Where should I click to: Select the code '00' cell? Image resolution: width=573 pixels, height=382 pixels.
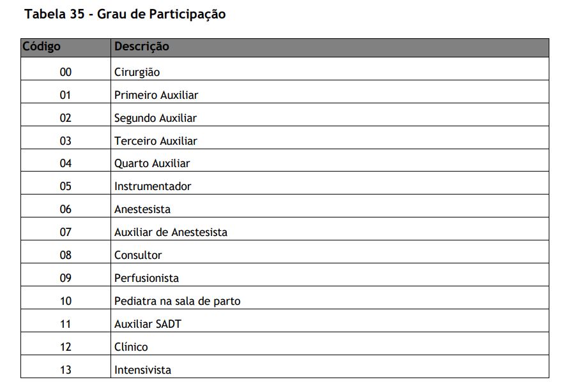66,72
